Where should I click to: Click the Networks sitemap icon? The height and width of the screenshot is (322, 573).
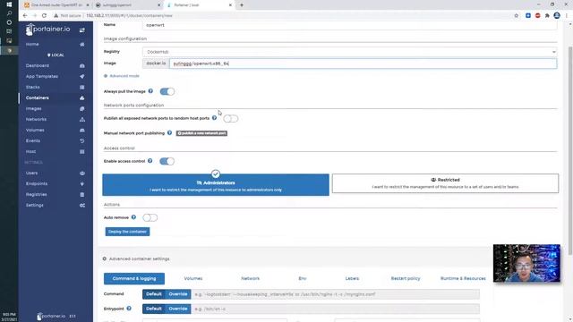[82, 119]
